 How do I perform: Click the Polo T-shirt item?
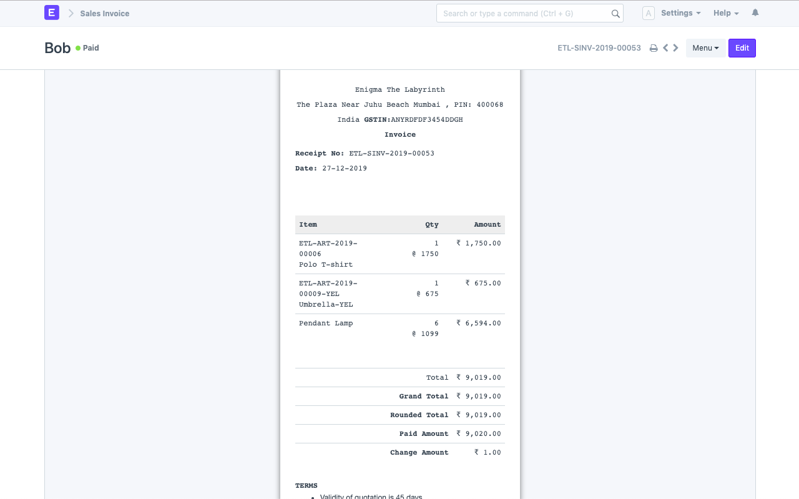click(326, 265)
